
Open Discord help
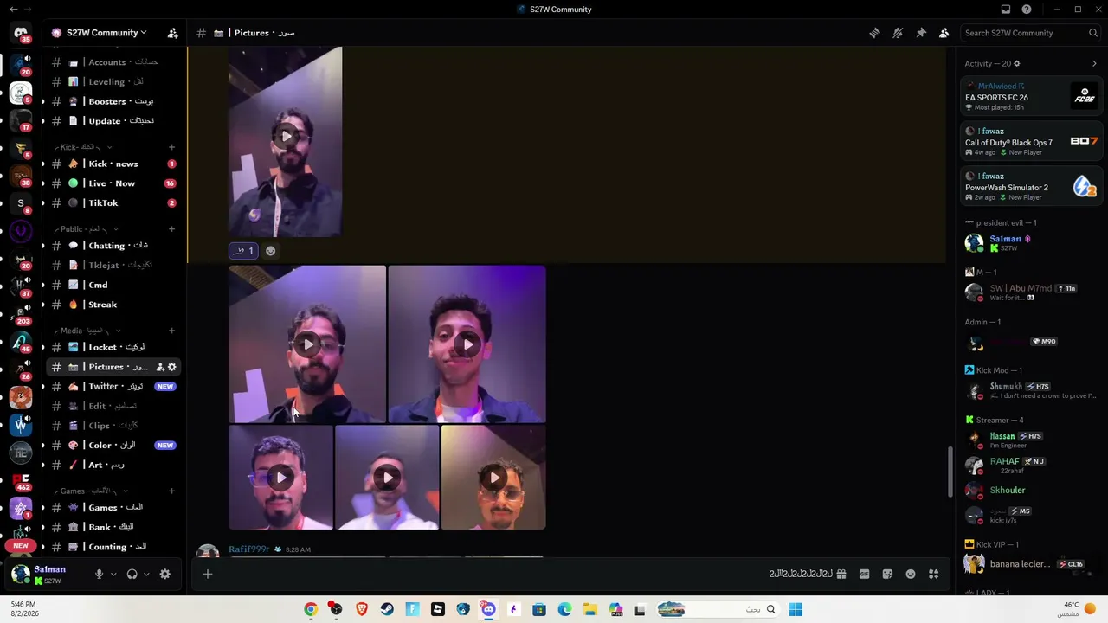[x=1027, y=10]
